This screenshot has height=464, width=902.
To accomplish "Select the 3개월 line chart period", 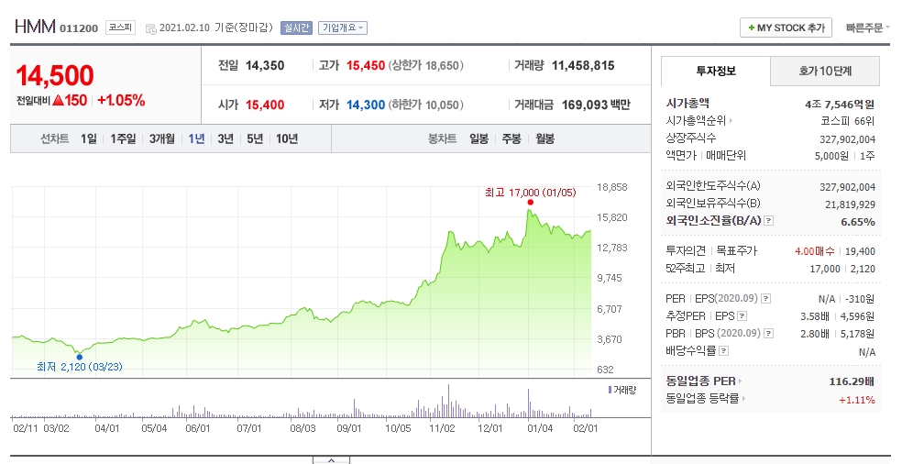I will coord(161,138).
